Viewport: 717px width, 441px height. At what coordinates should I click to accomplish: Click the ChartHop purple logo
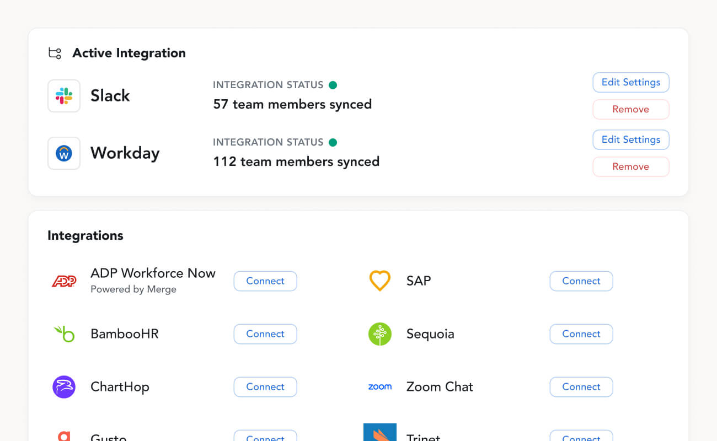point(64,387)
